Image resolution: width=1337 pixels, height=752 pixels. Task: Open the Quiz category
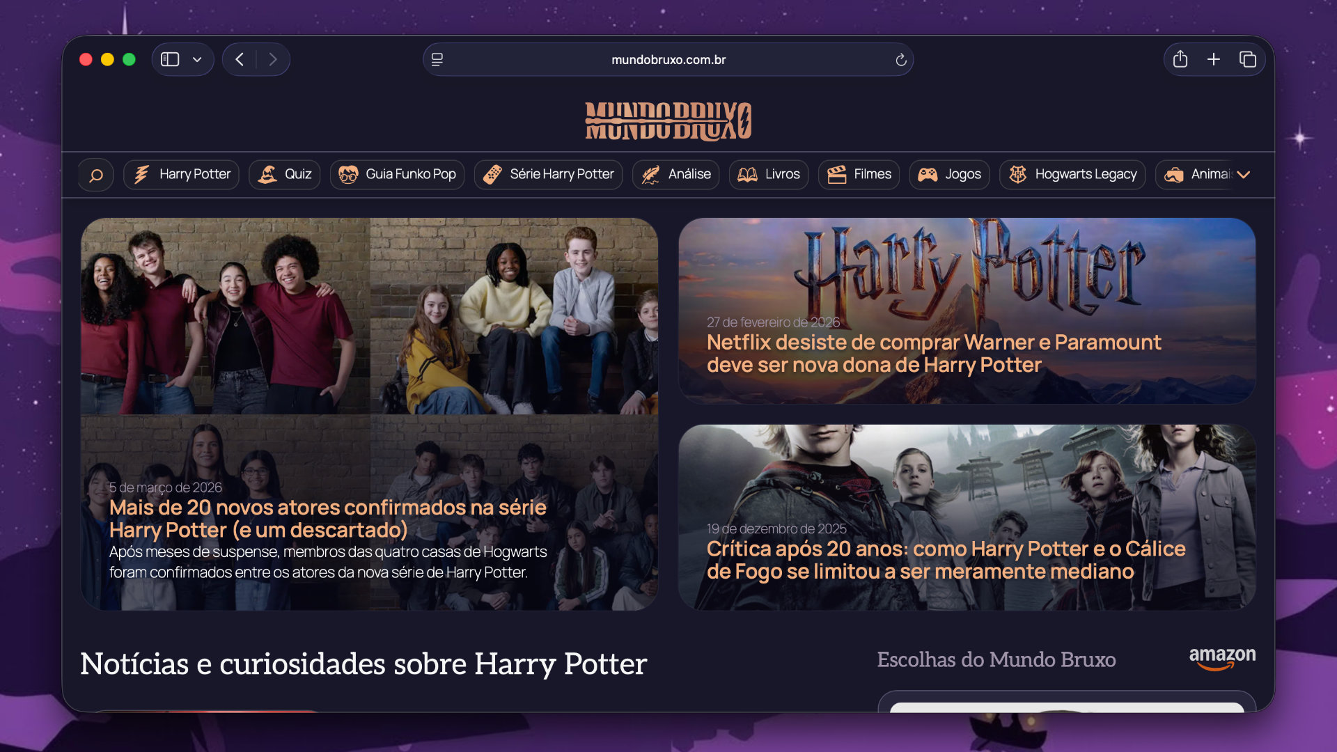(x=285, y=174)
